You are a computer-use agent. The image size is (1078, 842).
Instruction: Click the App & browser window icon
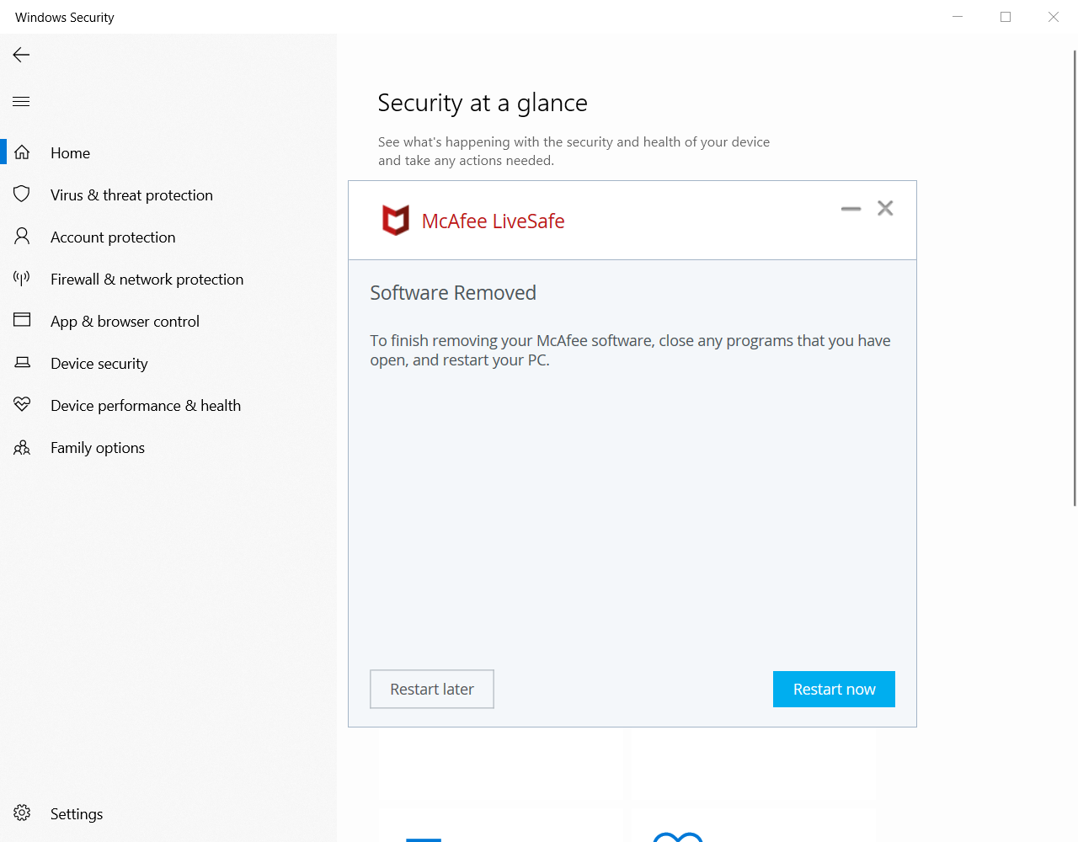(x=22, y=320)
